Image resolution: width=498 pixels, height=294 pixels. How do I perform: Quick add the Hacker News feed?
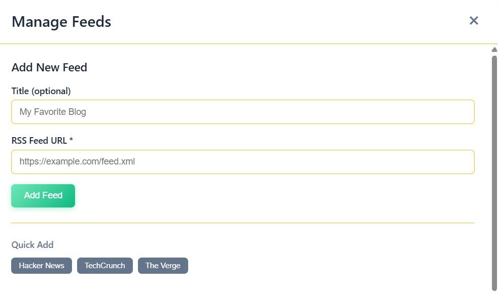click(42, 266)
